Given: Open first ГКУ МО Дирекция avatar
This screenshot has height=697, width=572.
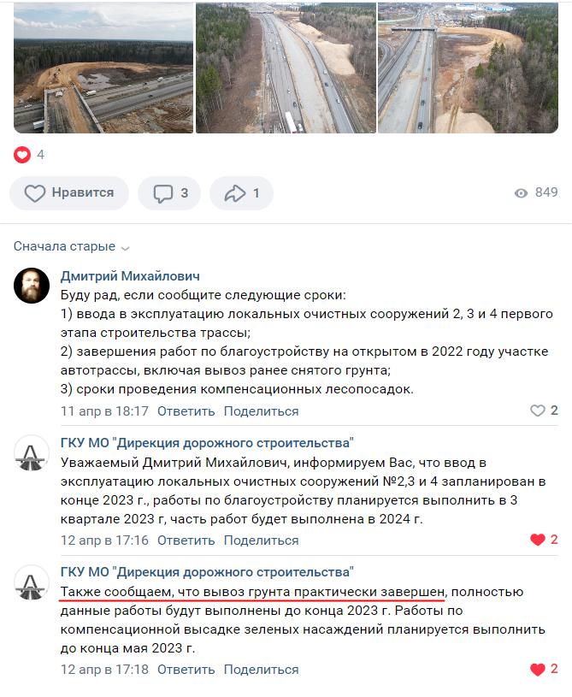Looking at the screenshot, I should coord(32,452).
